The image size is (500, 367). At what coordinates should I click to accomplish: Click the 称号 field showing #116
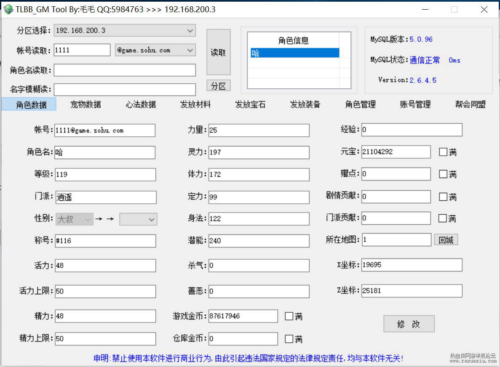pos(106,241)
